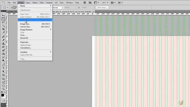190x107 pixels.
Task: Open the Edit menu
Action: point(14,3)
